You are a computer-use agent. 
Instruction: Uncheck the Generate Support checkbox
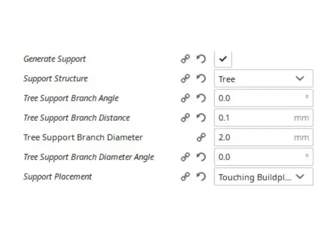coord(223,59)
